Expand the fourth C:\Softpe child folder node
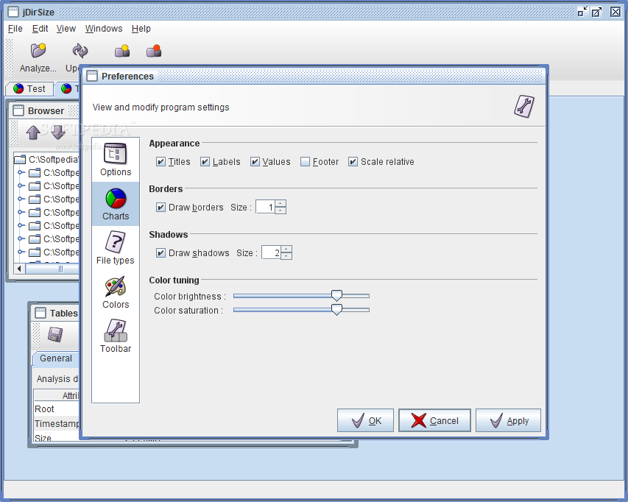Viewport: 628px width, 502px height. click(21, 212)
